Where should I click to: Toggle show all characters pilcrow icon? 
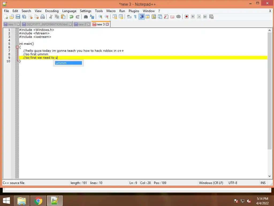coord(135,17)
